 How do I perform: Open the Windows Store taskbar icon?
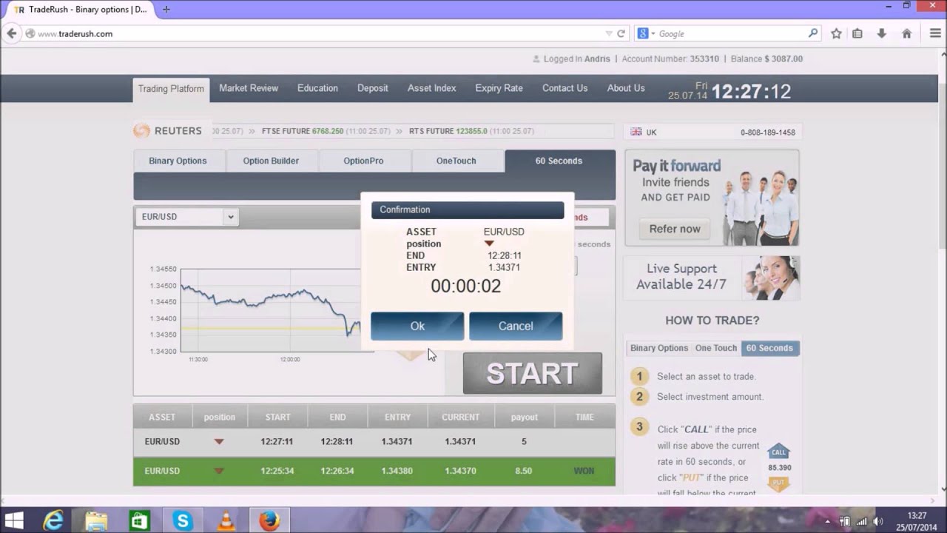(139, 521)
